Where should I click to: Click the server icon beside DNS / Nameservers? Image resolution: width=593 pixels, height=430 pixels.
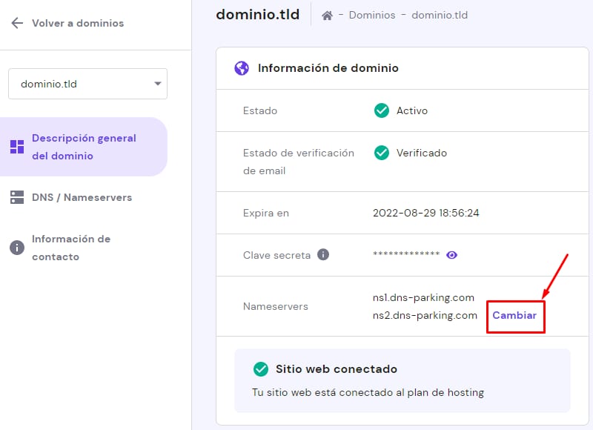tap(17, 198)
